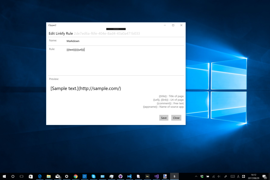The height and width of the screenshot is (180, 270).
Task: Edit the Name field Markdown
Action: [x=125, y=41]
